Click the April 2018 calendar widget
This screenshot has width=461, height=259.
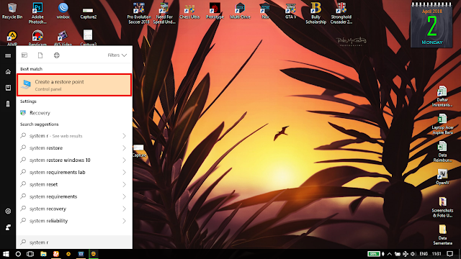pos(431,25)
